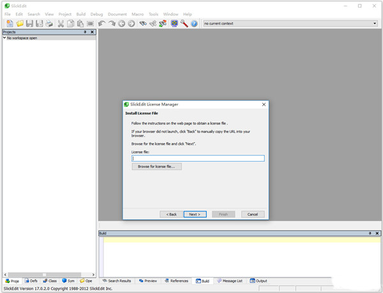Close the Build panel
Viewport: 383px width, 293px height.
point(377,233)
